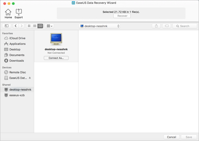
Task: Click the bold "desktop-nesshnk" name text
Action: click(56, 49)
